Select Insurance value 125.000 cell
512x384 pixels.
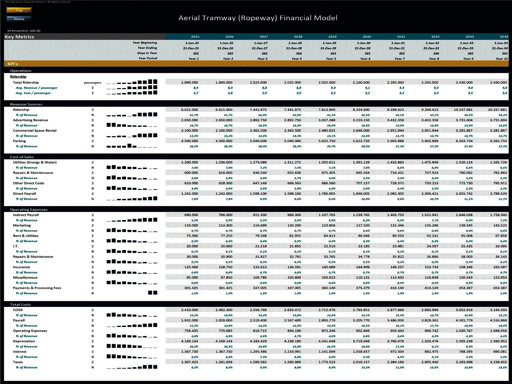pos(191,267)
